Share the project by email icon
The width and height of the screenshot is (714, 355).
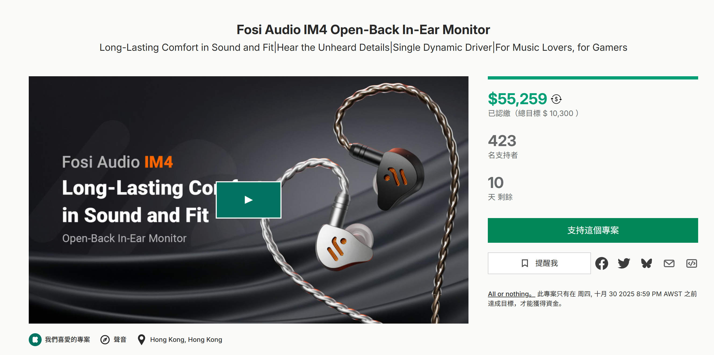(x=669, y=263)
